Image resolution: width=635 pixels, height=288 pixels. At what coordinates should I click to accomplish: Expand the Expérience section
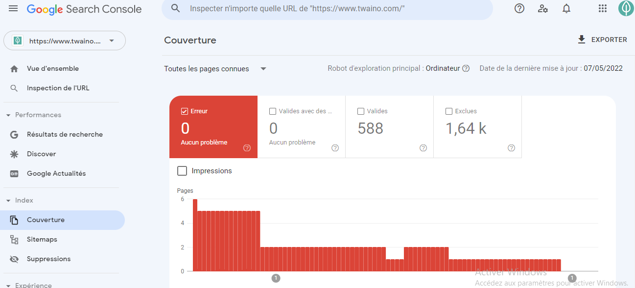(8, 285)
